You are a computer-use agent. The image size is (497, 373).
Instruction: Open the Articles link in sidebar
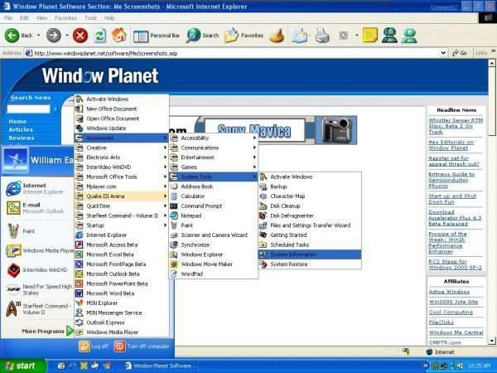21,130
